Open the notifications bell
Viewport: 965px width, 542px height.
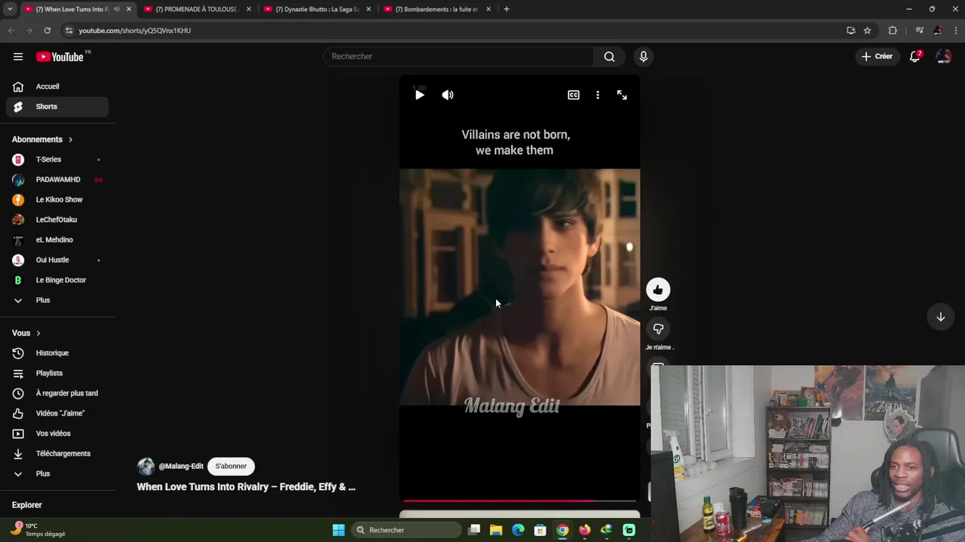[x=914, y=56]
